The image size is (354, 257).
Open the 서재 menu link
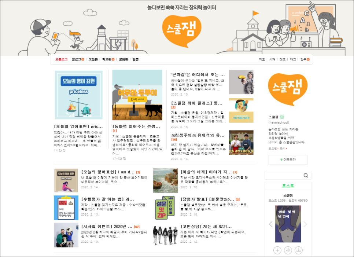tap(272, 59)
